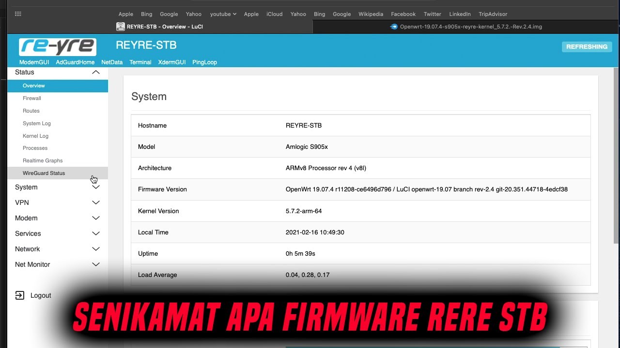This screenshot has height=348, width=620.
Task: Click the Local Time value 2021-02-16 10:49:30
Action: pos(315,232)
